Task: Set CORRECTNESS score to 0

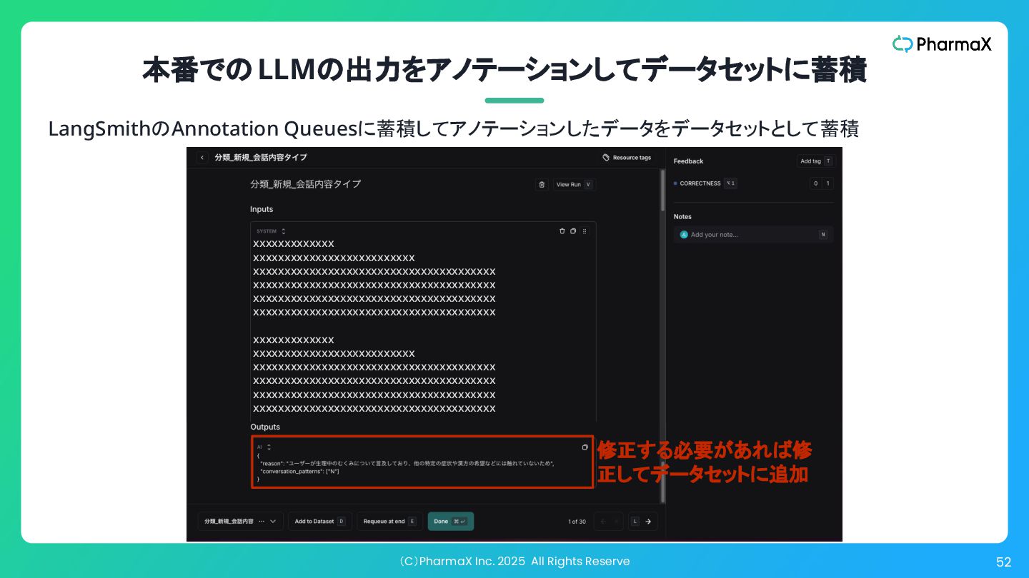Action: pos(815,183)
